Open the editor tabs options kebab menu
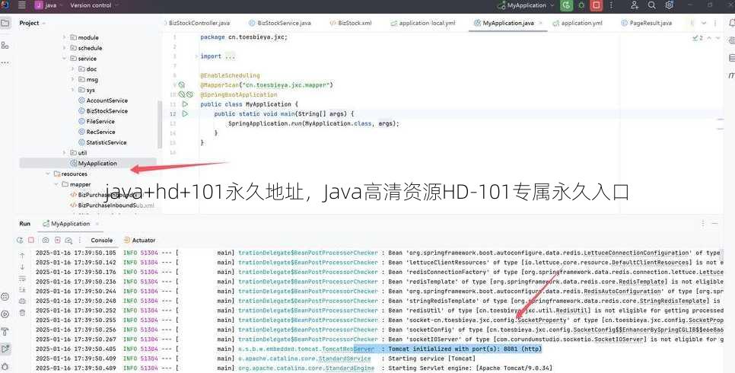This screenshot has height=373, width=735. (x=715, y=23)
